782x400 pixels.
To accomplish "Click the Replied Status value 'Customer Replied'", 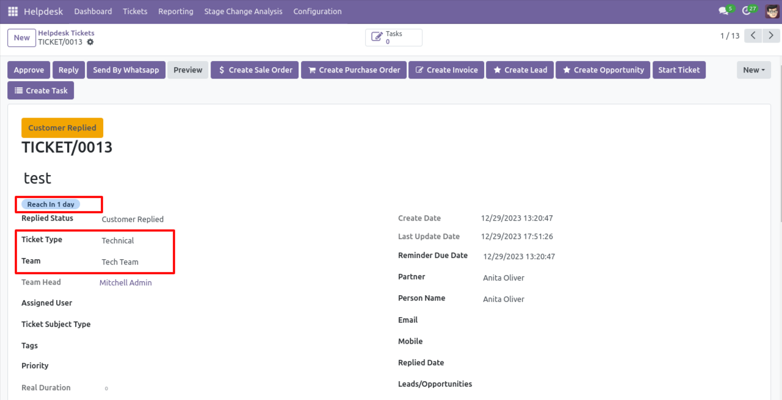I will tap(132, 220).
